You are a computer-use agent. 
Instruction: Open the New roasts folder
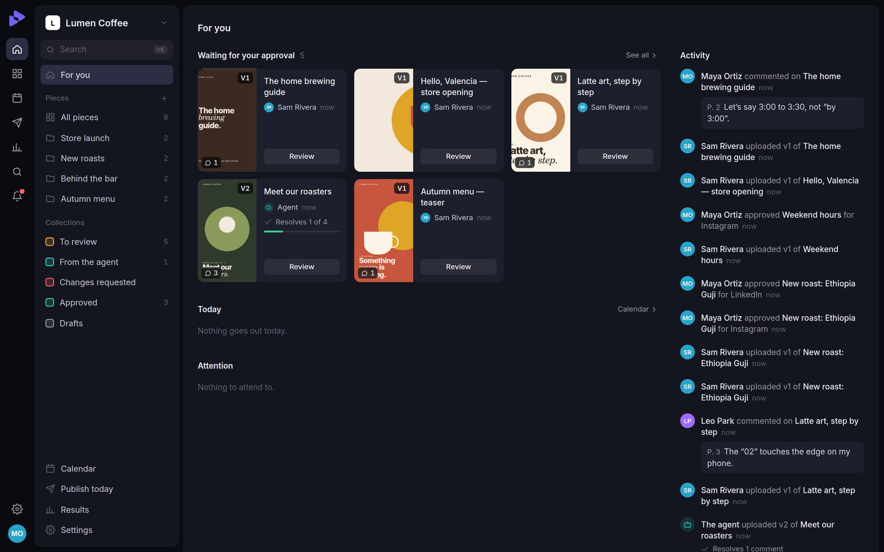[x=106, y=158]
